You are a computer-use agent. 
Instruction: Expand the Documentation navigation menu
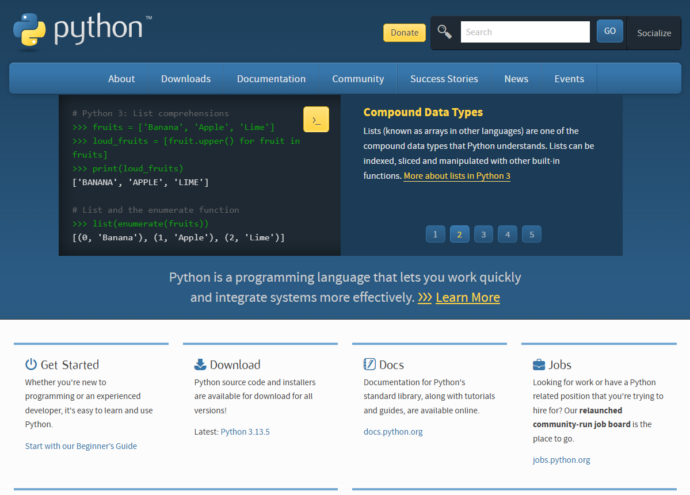click(x=271, y=78)
